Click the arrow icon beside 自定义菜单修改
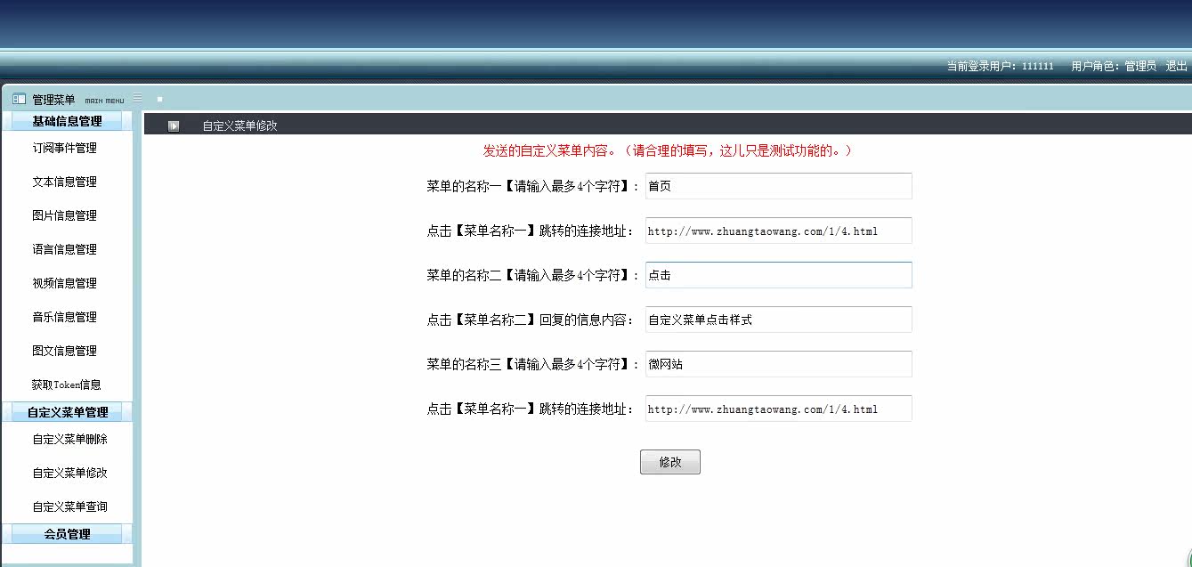1192x567 pixels. [174, 126]
